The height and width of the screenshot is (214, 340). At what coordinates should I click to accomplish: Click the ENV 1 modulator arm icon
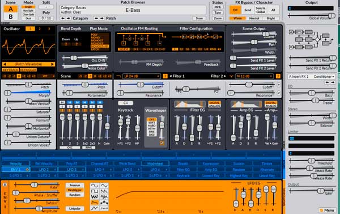pos(27,170)
